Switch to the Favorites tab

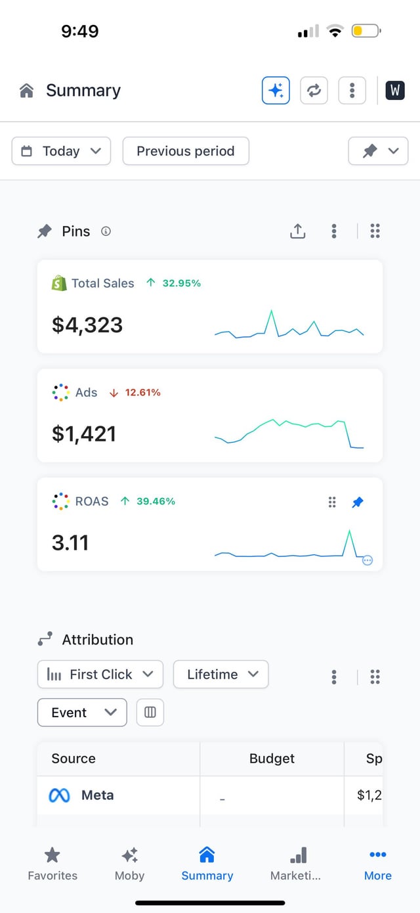(x=52, y=863)
